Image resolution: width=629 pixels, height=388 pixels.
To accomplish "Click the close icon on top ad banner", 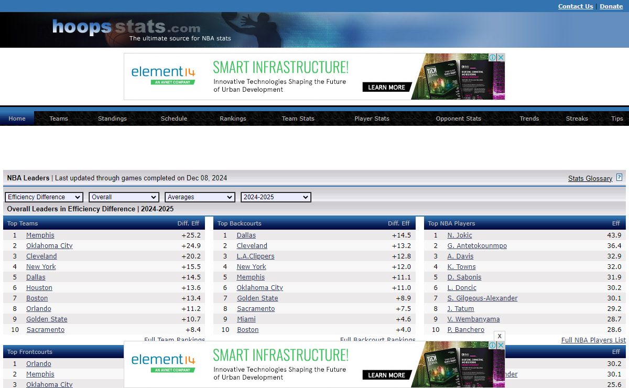I will click(501, 57).
